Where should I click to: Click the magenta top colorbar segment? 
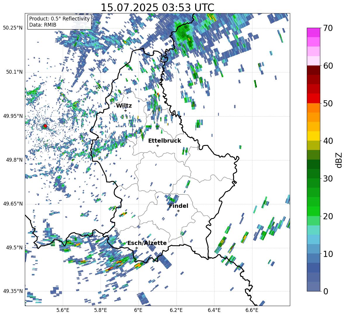coord(314,32)
